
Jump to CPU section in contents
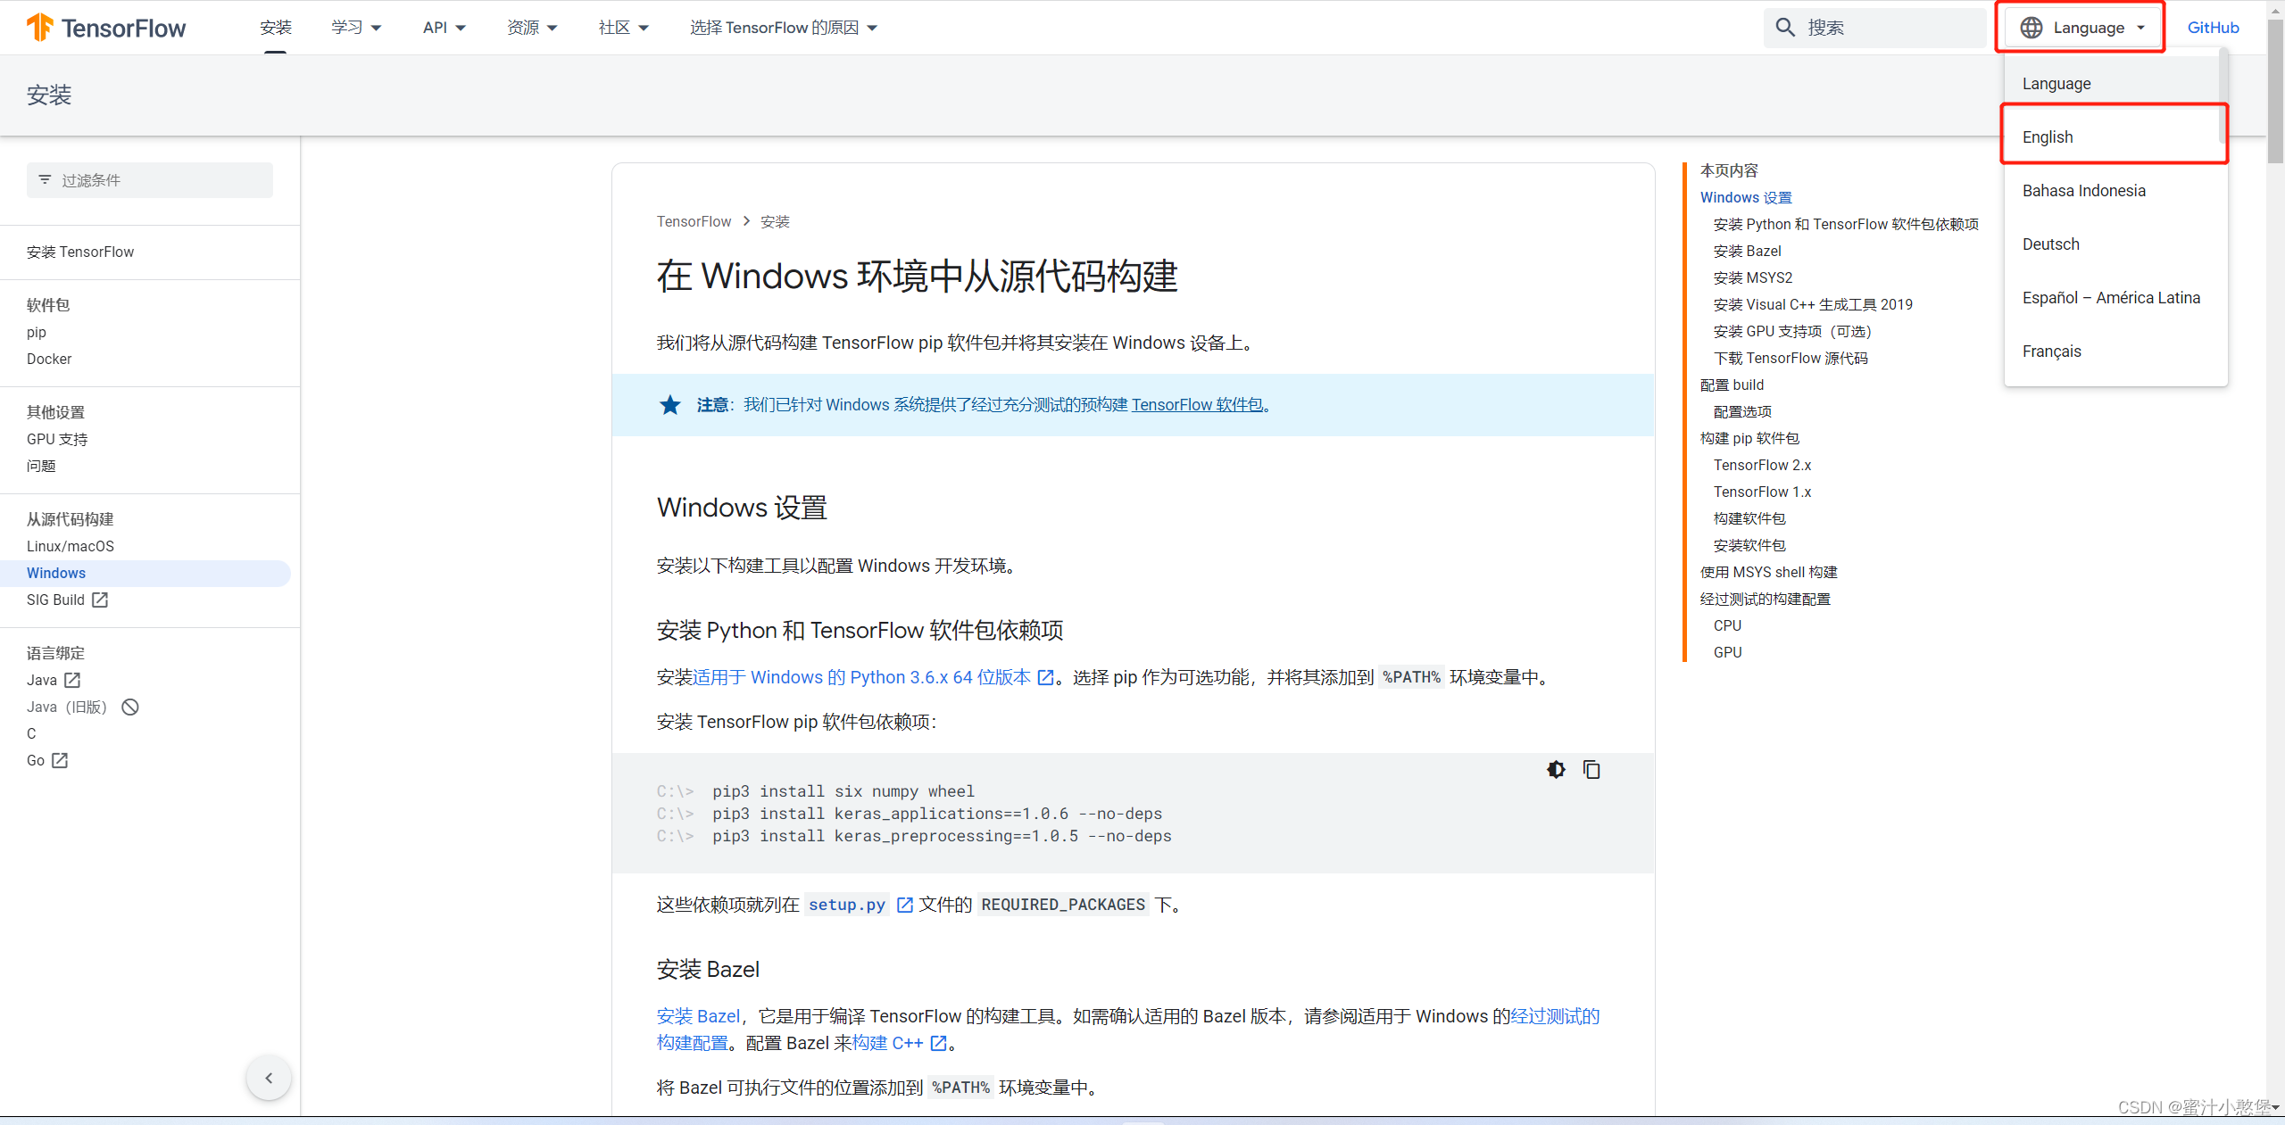1727,625
